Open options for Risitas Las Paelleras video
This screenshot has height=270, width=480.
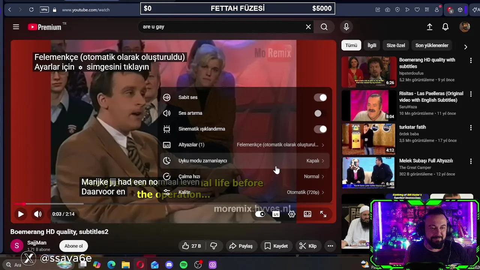point(471,94)
